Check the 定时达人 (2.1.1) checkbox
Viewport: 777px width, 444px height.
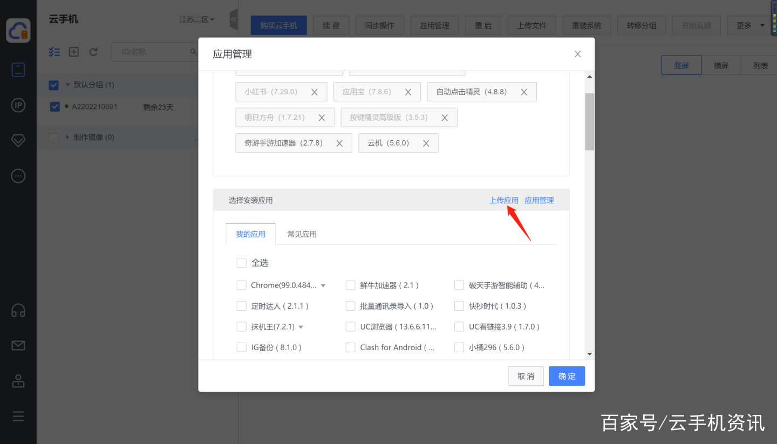pyautogui.click(x=242, y=306)
